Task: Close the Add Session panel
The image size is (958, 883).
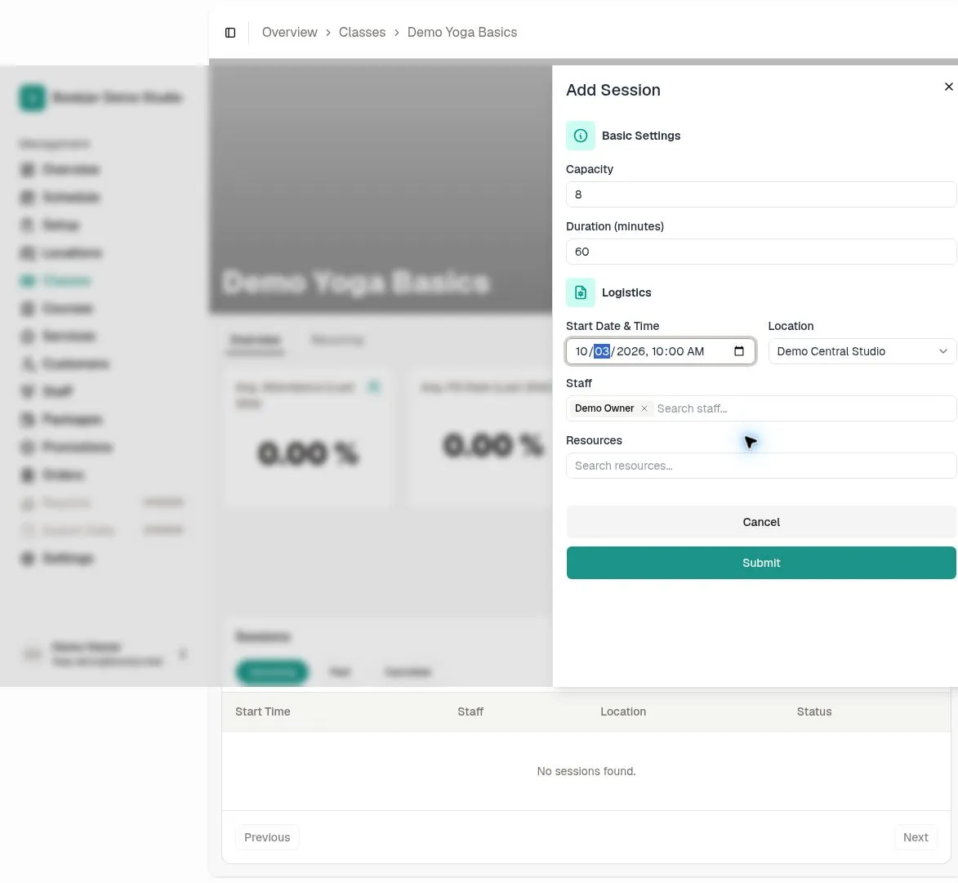Action: [948, 87]
